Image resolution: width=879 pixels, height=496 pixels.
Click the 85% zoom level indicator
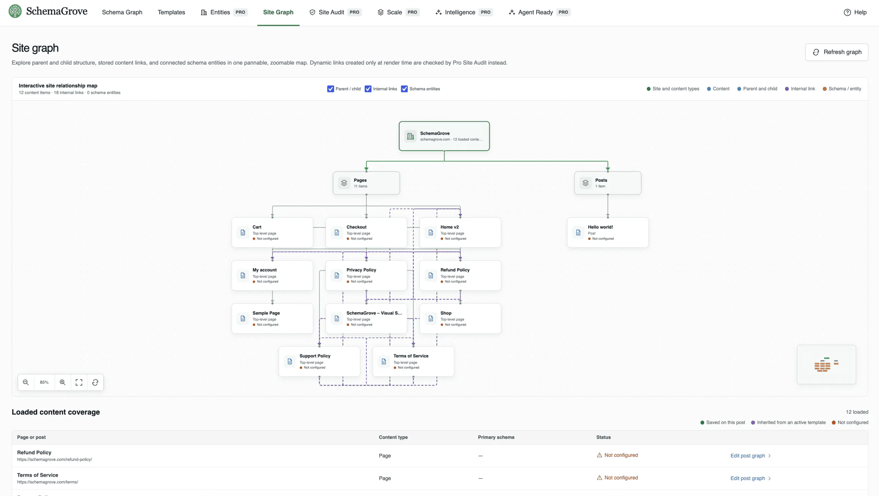point(44,382)
